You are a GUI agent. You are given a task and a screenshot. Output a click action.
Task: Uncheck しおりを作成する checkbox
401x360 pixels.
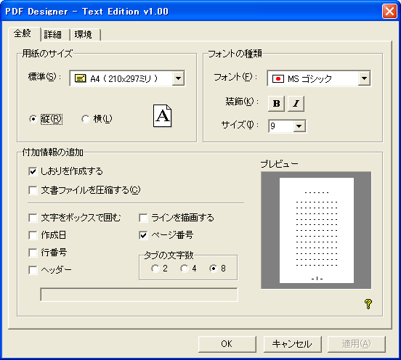pos(33,171)
